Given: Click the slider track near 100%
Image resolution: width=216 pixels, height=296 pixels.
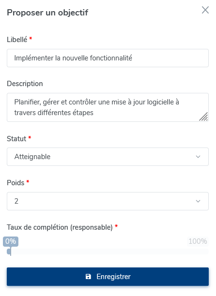Looking at the screenshot, I should (205, 252).
